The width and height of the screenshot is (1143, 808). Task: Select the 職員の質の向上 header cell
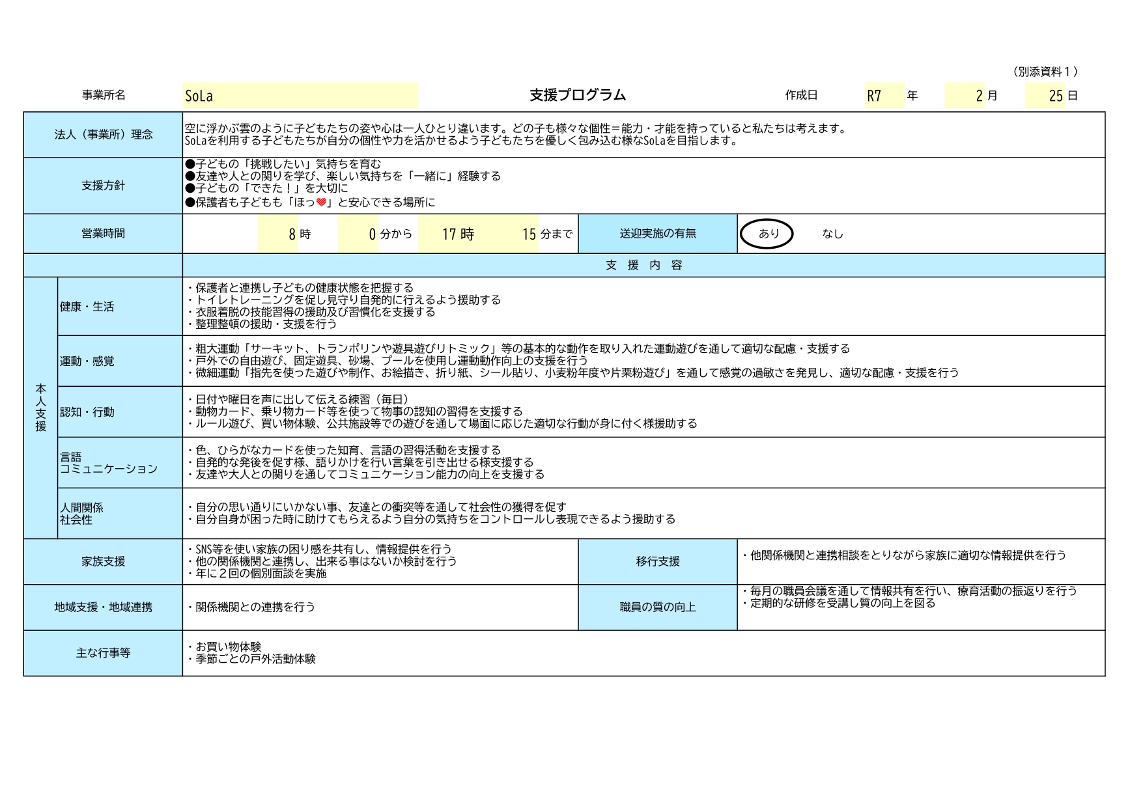tap(658, 607)
